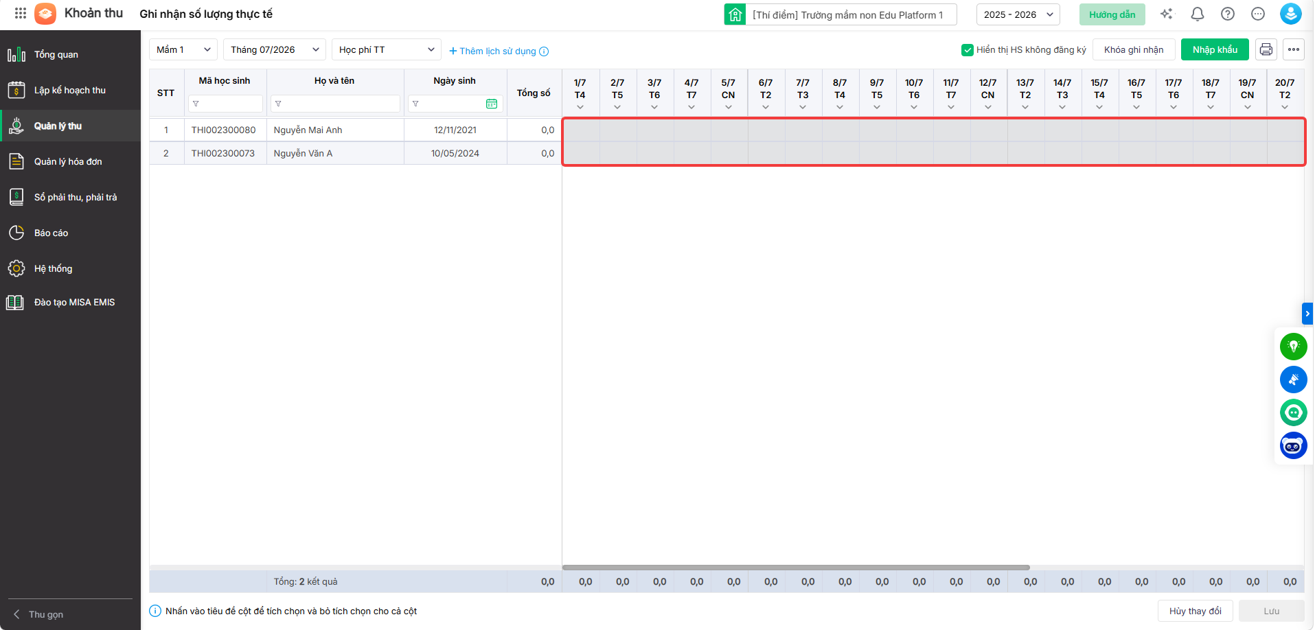The image size is (1315, 630).
Task: Collapse the sidebar with Thu gọn
Action: [38, 614]
